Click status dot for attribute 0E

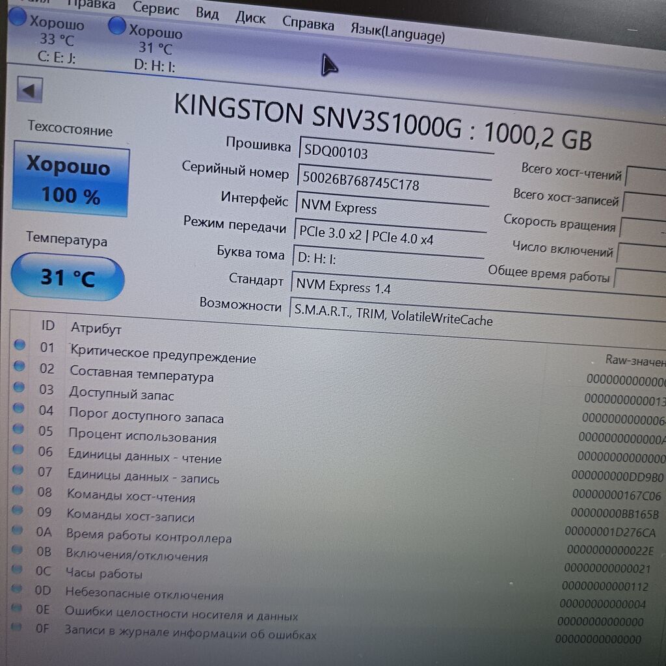click(x=16, y=607)
